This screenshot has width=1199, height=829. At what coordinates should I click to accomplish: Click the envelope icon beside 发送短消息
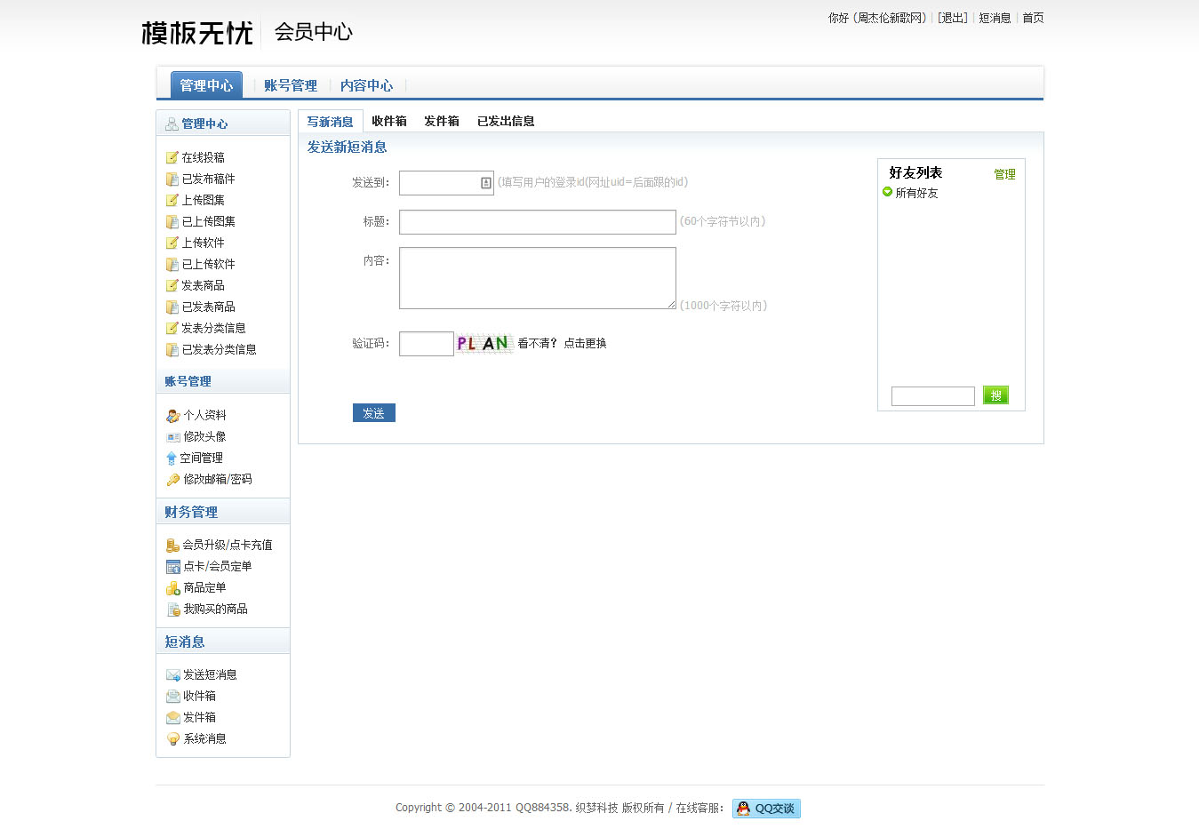tap(173, 675)
